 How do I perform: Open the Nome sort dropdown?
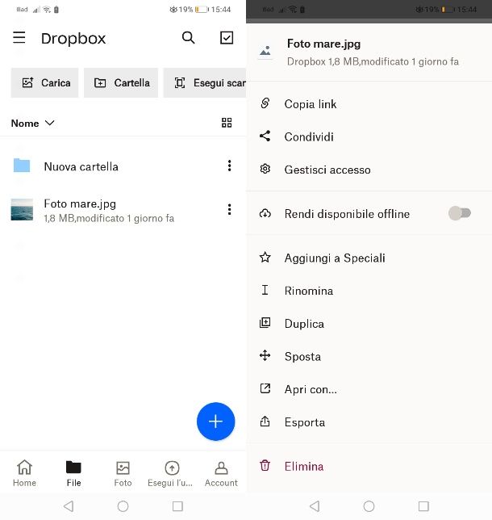pyautogui.click(x=32, y=123)
